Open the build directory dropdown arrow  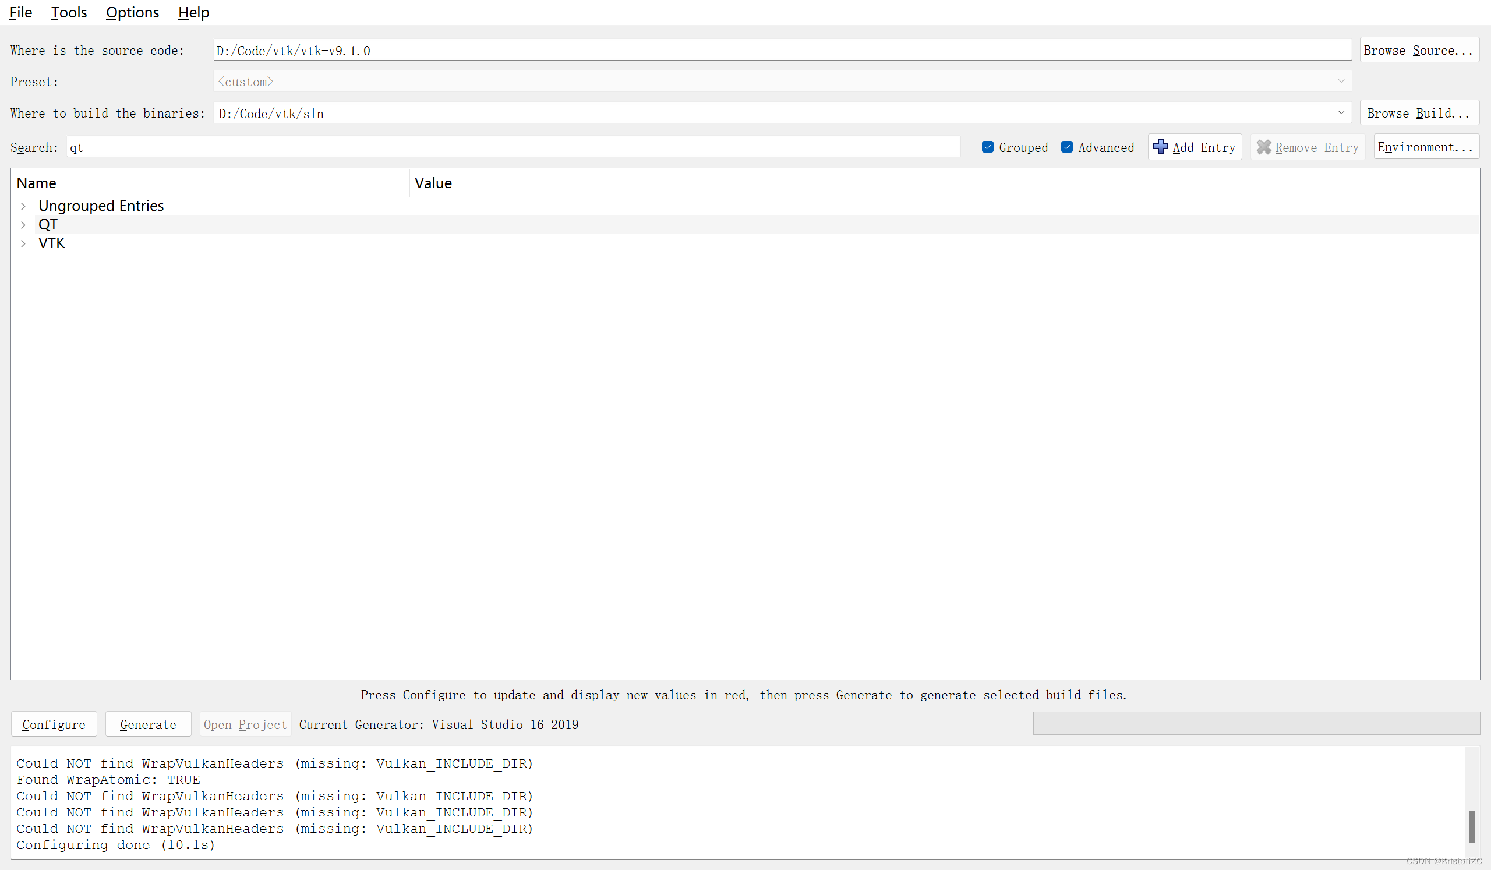click(x=1341, y=112)
